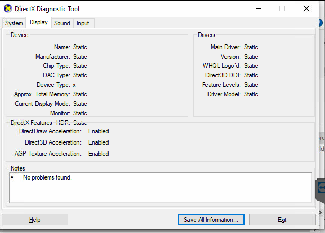Click inside the Notes text box

(x=160, y=187)
